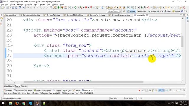Toggle scroll lock in console toolbar

point(153,90)
